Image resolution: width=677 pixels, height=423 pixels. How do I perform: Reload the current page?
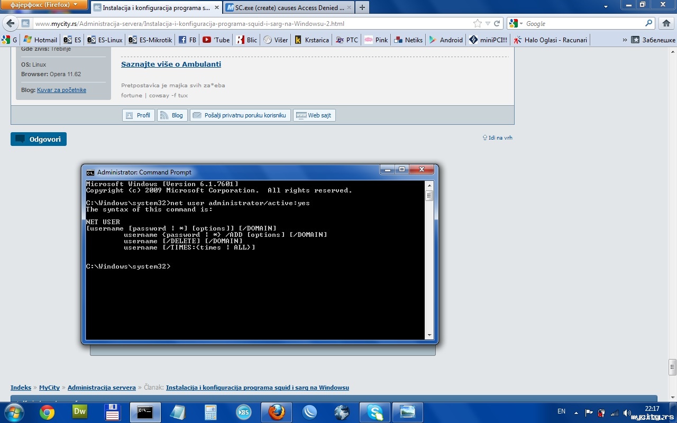coord(497,24)
